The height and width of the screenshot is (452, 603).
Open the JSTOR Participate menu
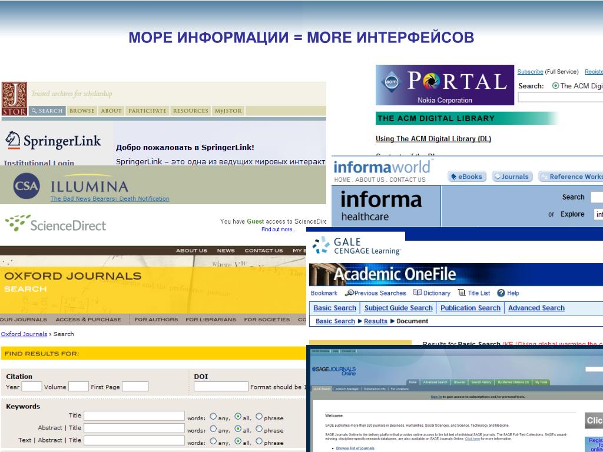point(147,111)
